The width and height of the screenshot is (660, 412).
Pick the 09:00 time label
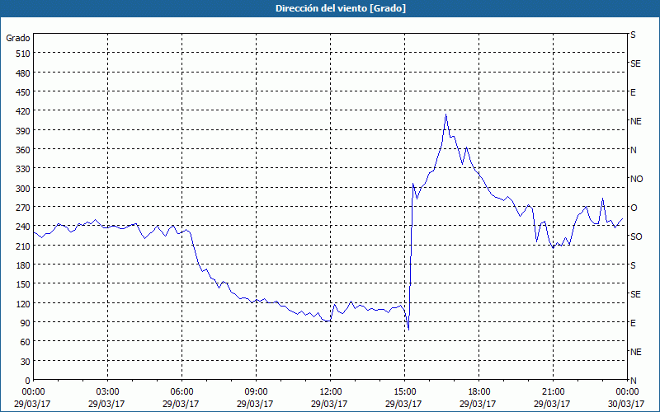pos(256,392)
